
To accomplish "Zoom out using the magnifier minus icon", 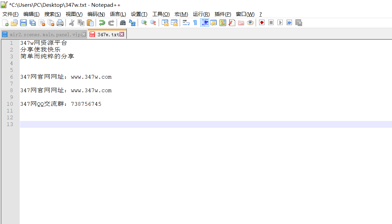I will pos(153,23).
